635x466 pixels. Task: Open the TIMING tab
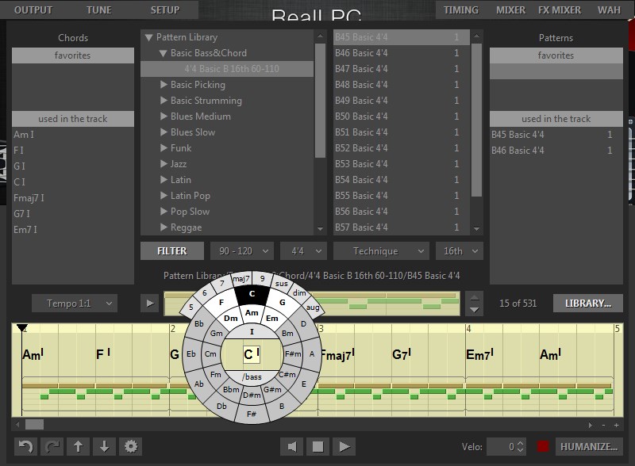(461, 10)
